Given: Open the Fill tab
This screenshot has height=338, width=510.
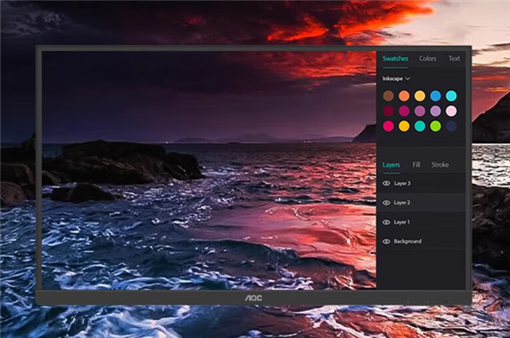Looking at the screenshot, I should point(416,165).
